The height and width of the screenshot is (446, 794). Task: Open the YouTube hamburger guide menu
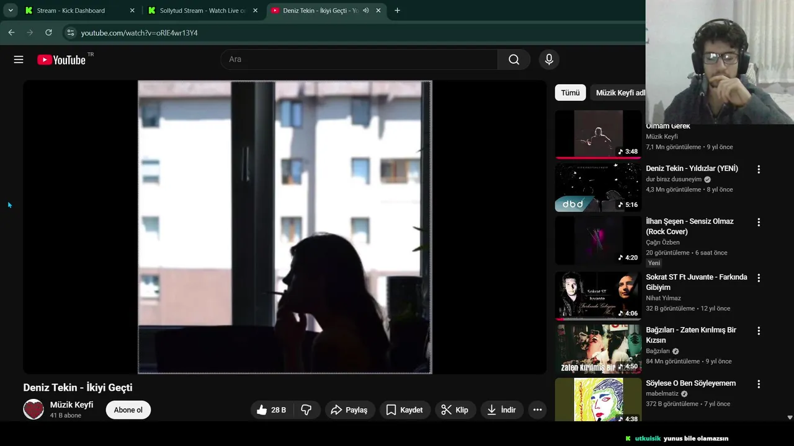(x=19, y=59)
